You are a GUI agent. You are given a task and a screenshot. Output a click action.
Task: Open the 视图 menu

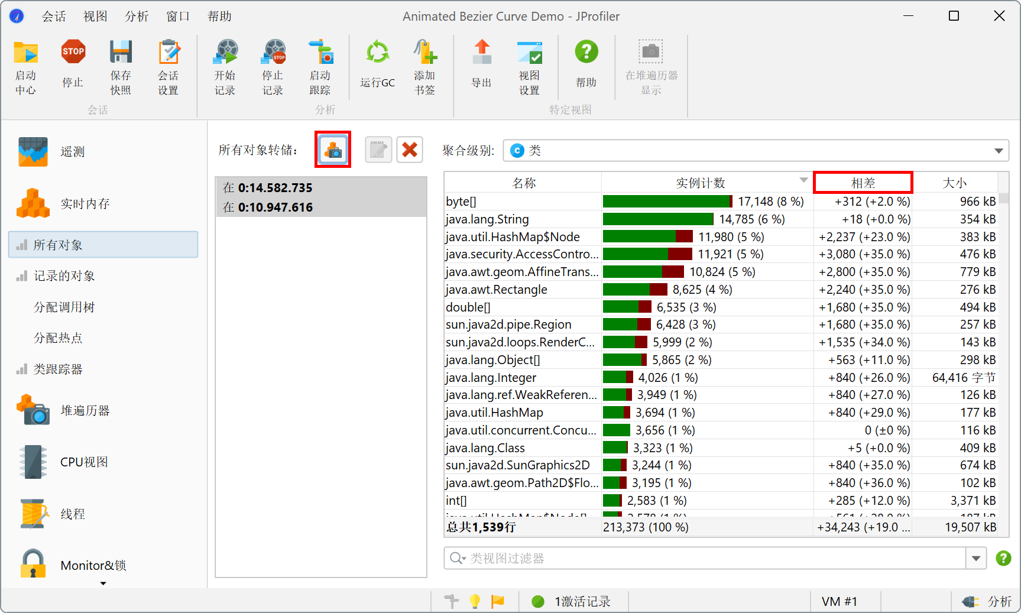coord(95,17)
